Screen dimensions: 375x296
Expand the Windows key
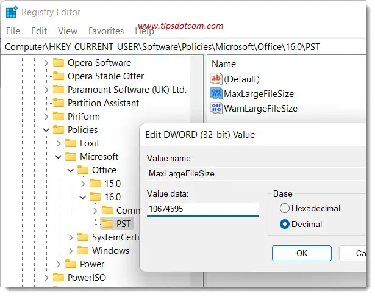pos(71,251)
